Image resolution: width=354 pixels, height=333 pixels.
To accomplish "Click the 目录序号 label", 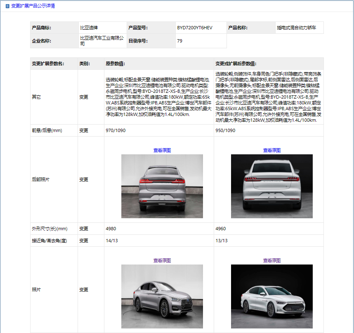I will click(138, 41).
